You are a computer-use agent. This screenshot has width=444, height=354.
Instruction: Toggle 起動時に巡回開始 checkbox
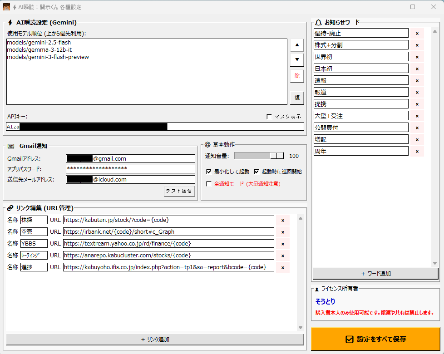click(x=257, y=172)
